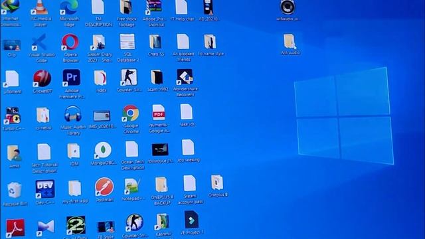The width and height of the screenshot is (425, 239).
Task: Open the IDM folder
Action: 74,151
